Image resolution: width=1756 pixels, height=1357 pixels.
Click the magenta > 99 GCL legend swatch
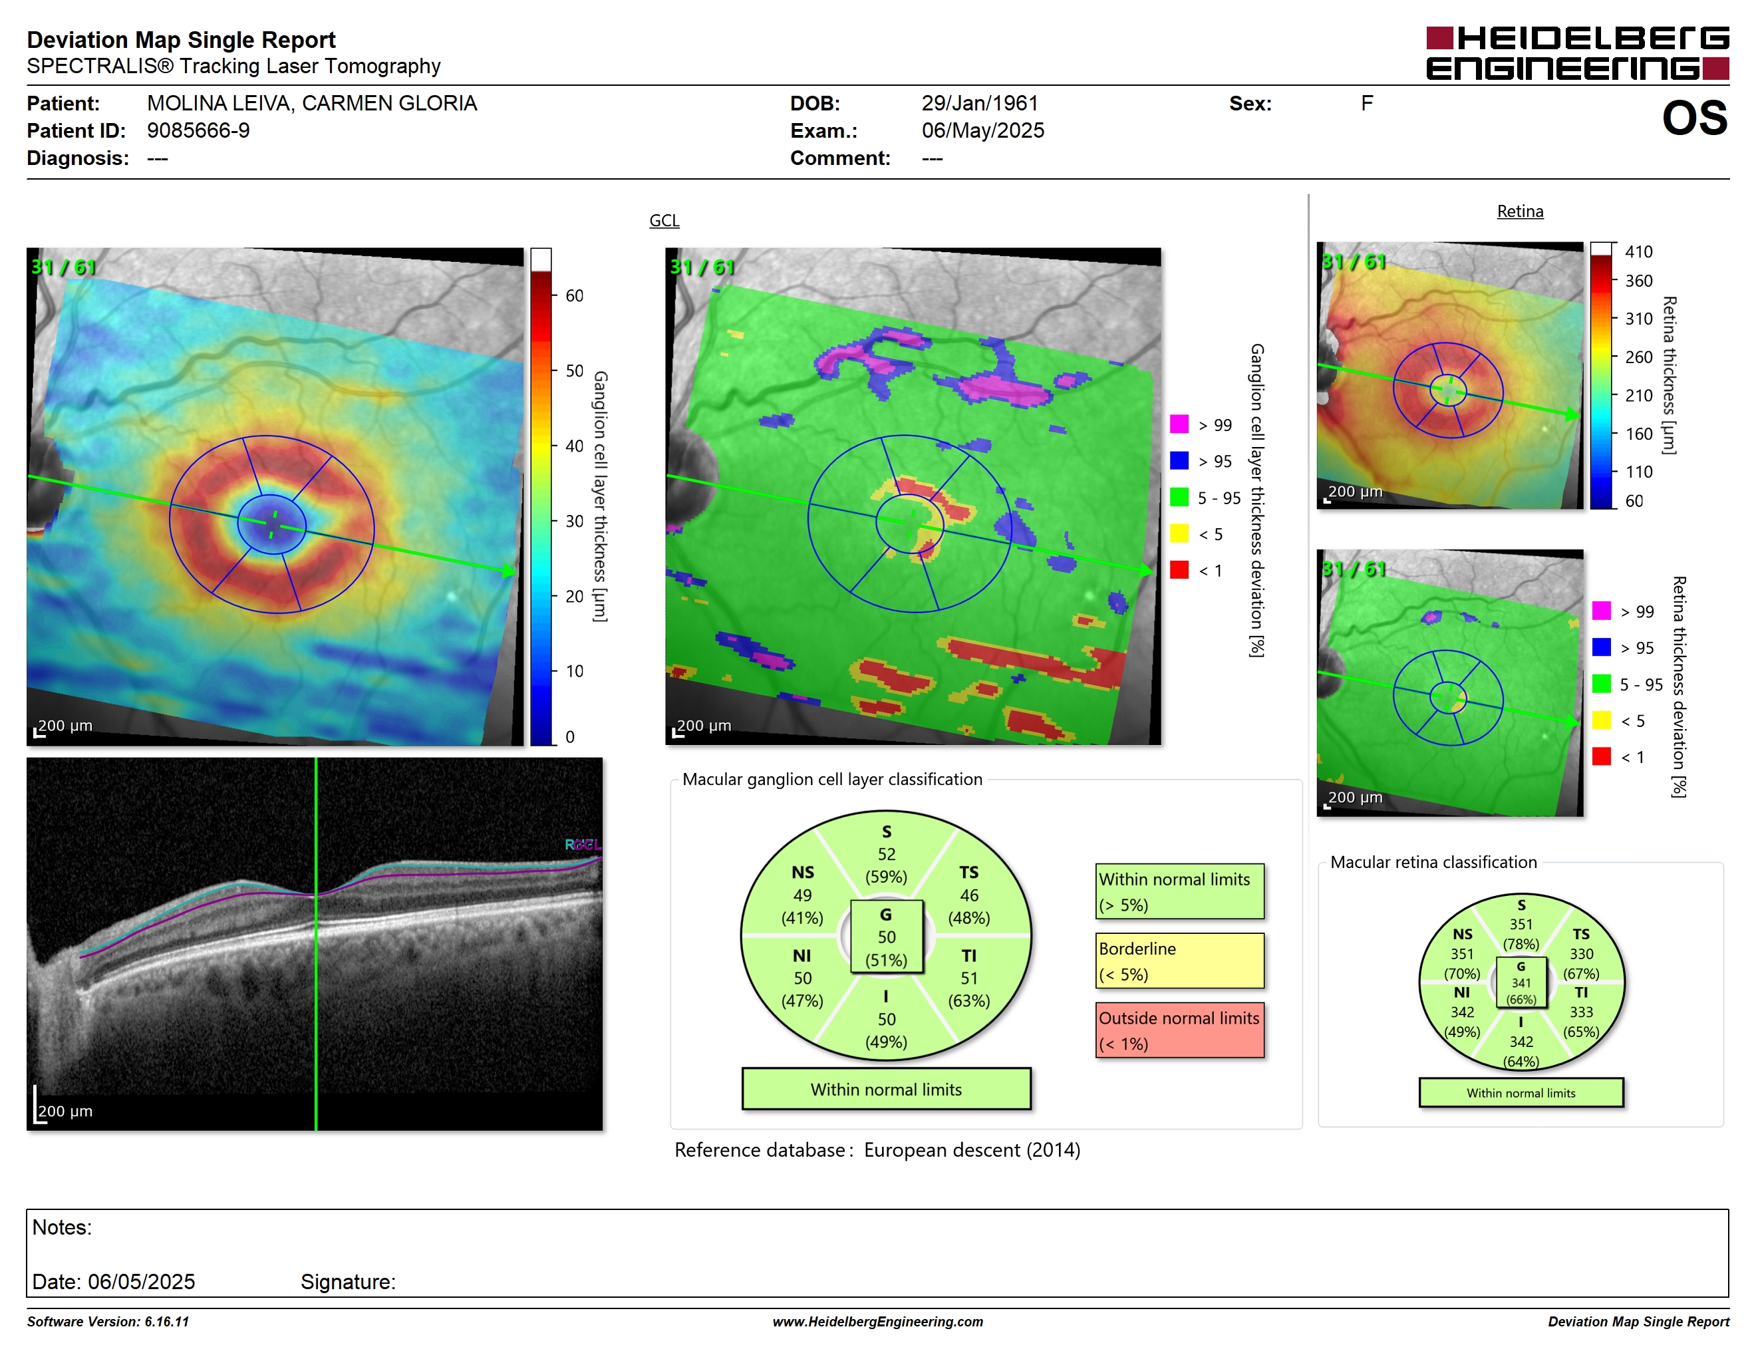click(1179, 424)
